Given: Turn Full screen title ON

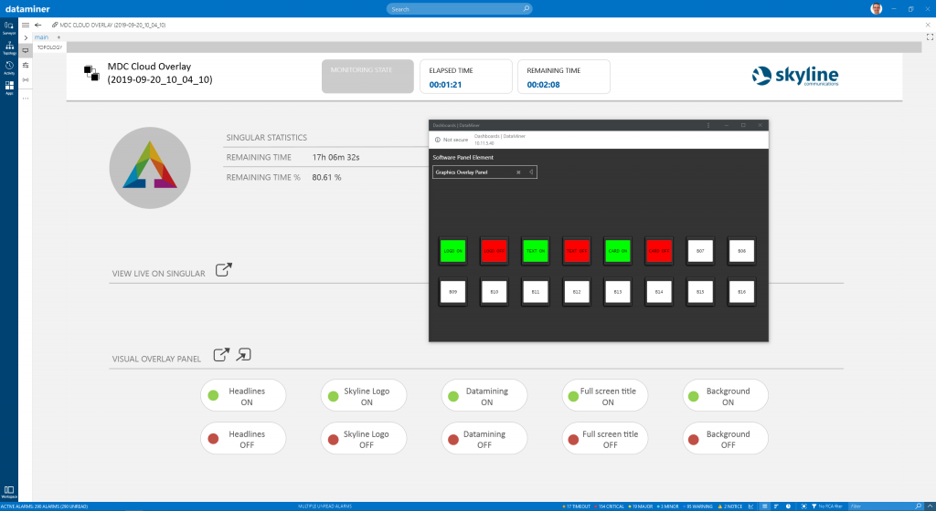Looking at the screenshot, I should point(605,395).
